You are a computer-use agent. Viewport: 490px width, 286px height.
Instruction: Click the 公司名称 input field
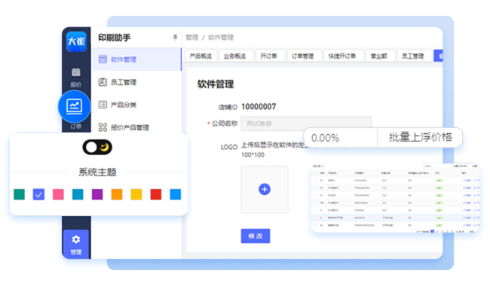(306, 123)
